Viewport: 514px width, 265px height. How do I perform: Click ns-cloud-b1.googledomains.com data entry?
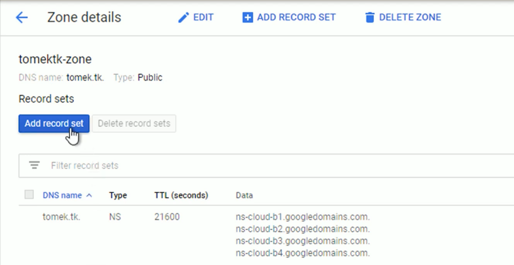point(302,217)
